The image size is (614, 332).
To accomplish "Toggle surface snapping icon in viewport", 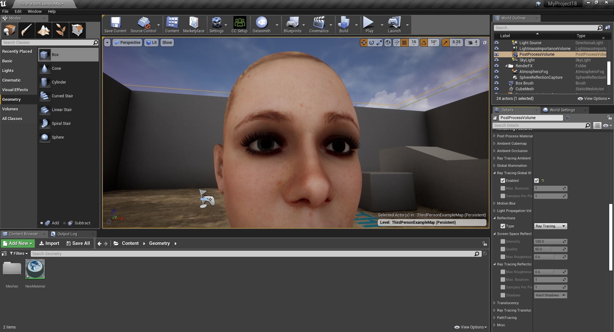I will click(x=397, y=43).
